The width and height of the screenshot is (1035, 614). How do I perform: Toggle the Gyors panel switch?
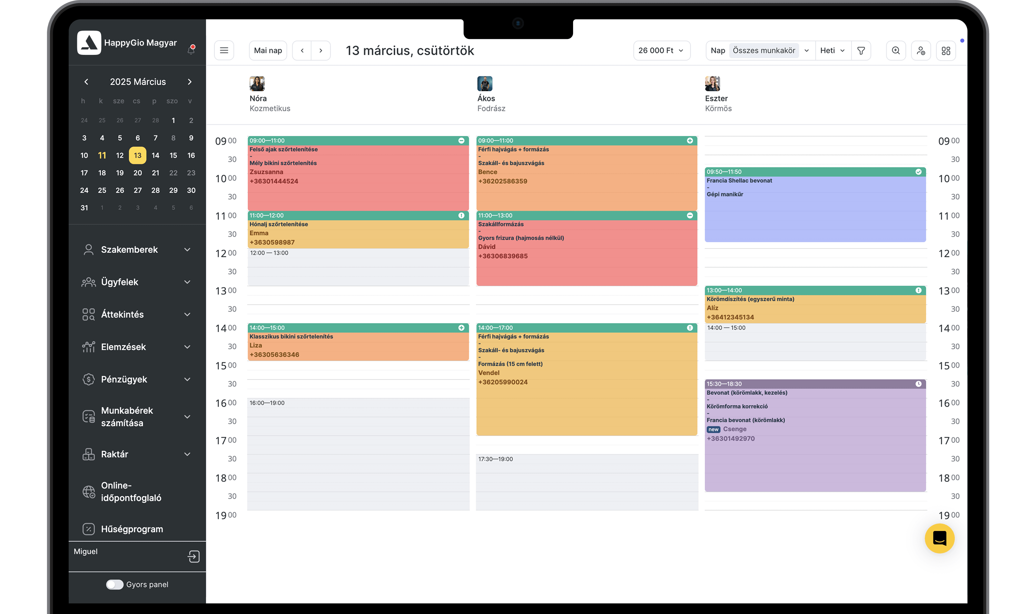pyautogui.click(x=115, y=584)
